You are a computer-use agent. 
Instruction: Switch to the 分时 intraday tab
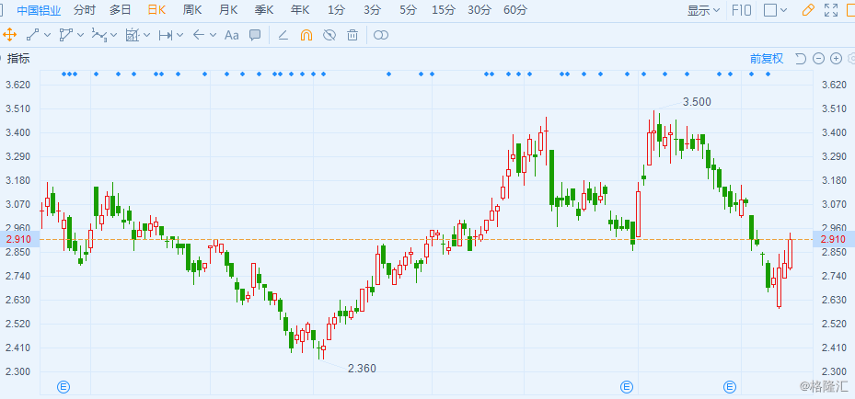(84, 10)
